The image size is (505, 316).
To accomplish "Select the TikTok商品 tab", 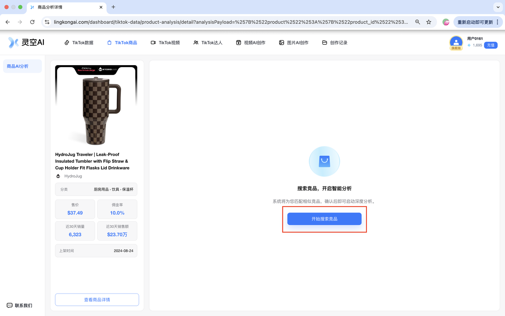I will point(122,43).
